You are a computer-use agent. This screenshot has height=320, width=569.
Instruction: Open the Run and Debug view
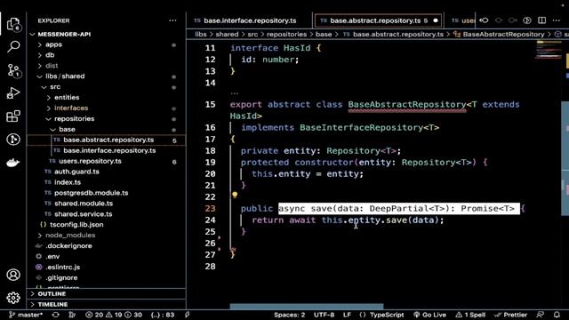click(13, 93)
